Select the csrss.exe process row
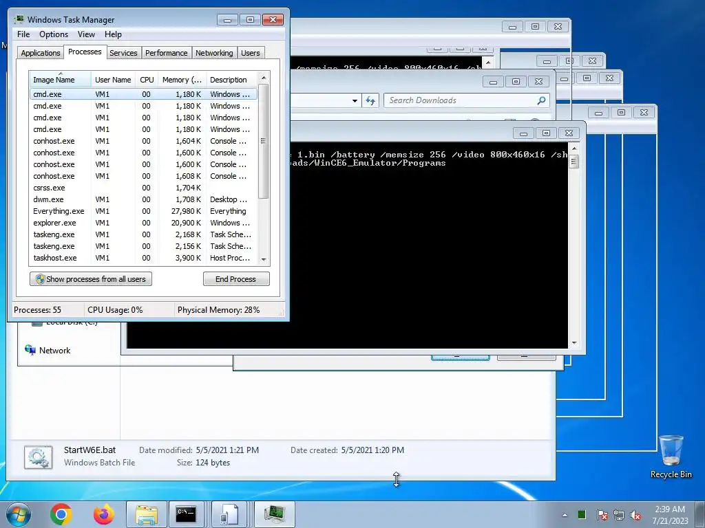The height and width of the screenshot is (528, 705). click(143, 188)
